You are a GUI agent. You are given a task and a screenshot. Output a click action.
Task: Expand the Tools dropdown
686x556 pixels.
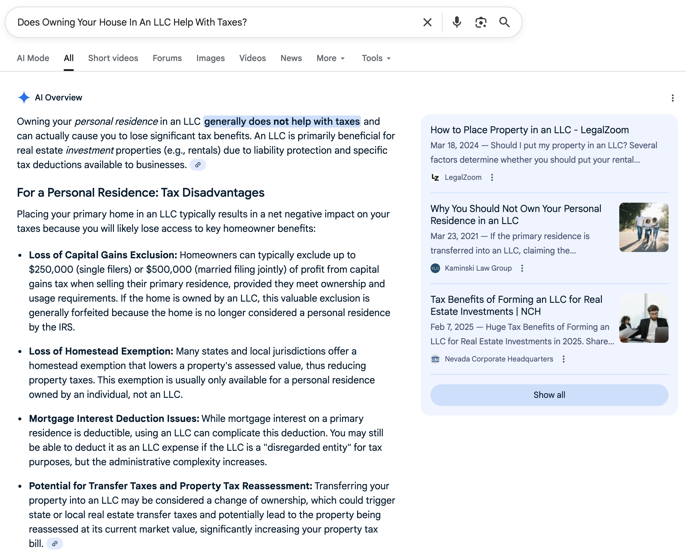tap(376, 58)
